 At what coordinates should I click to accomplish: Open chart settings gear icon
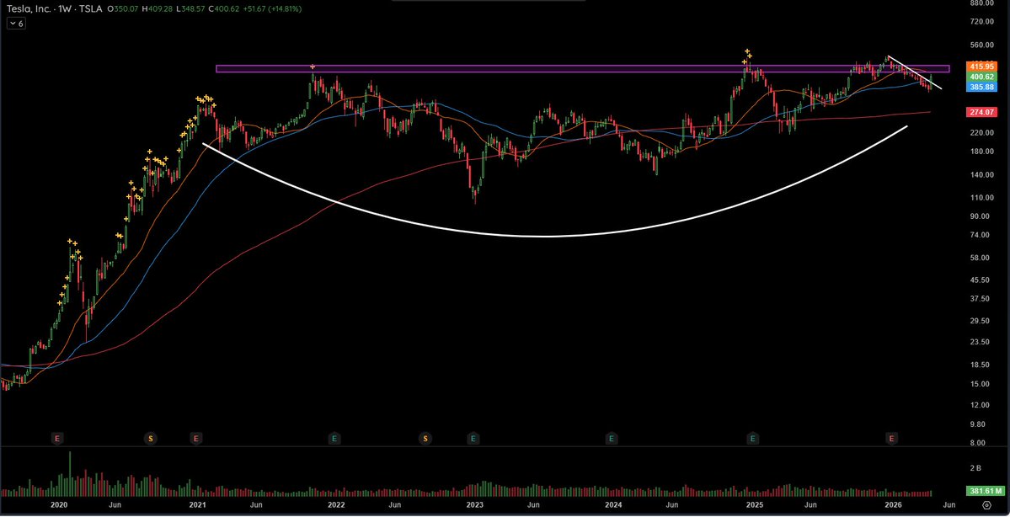pyautogui.click(x=986, y=505)
